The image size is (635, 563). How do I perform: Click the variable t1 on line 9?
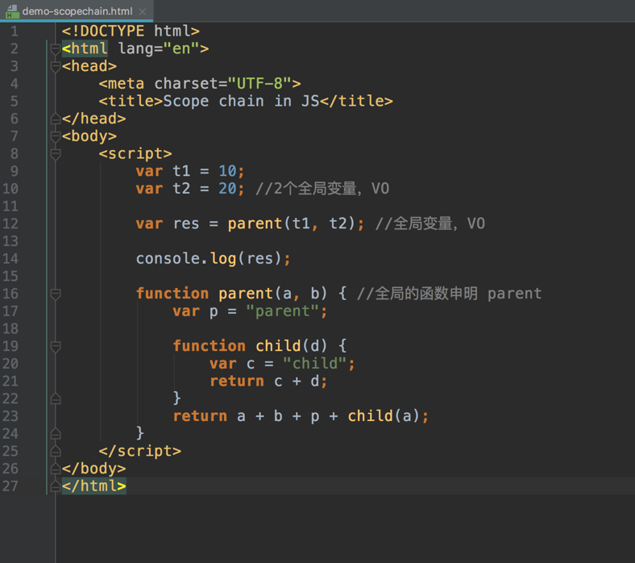[181, 171]
